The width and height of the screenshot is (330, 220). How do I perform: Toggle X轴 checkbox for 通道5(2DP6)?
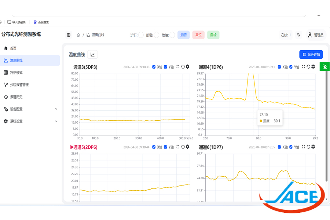pos(154,147)
